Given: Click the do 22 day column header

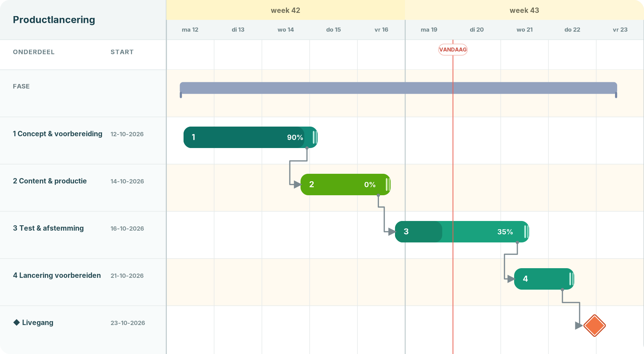Looking at the screenshot, I should click(x=572, y=30).
